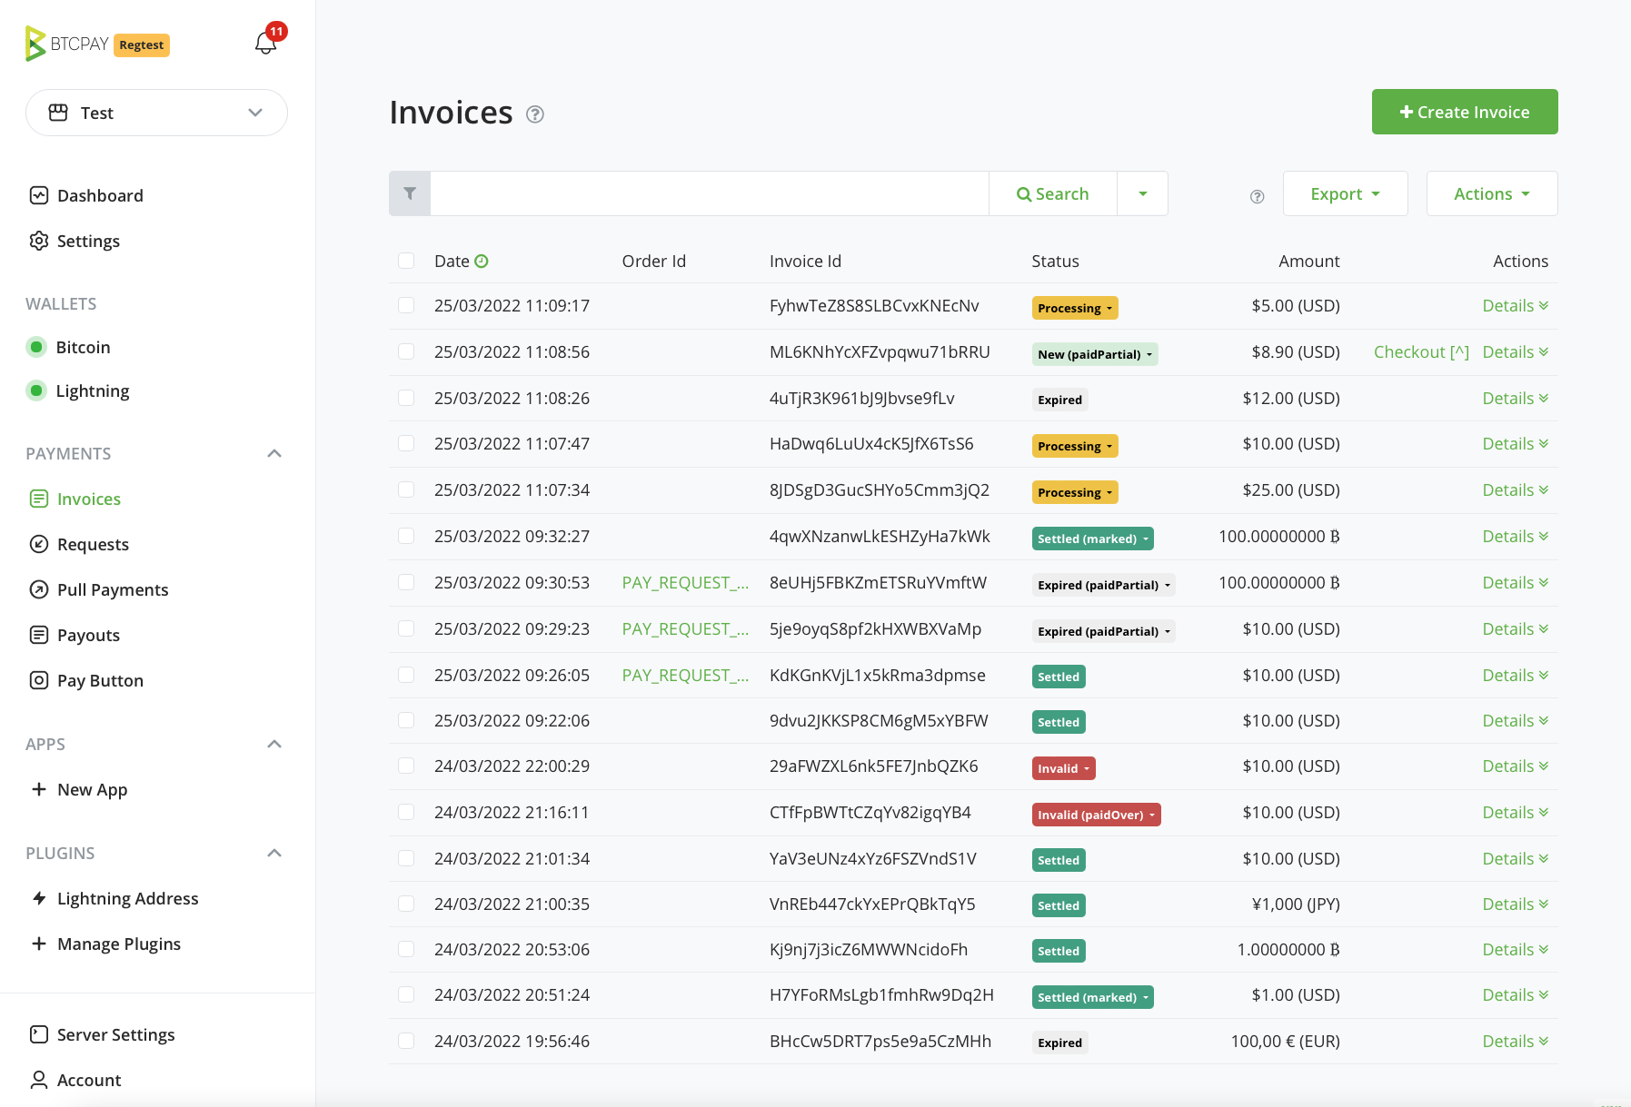Screen dimensions: 1631x1107
Task: Click the Payouts sidebar icon
Action: pos(39,635)
